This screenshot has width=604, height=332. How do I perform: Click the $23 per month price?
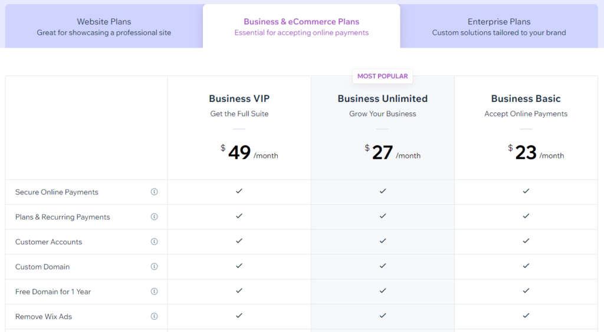coord(536,153)
